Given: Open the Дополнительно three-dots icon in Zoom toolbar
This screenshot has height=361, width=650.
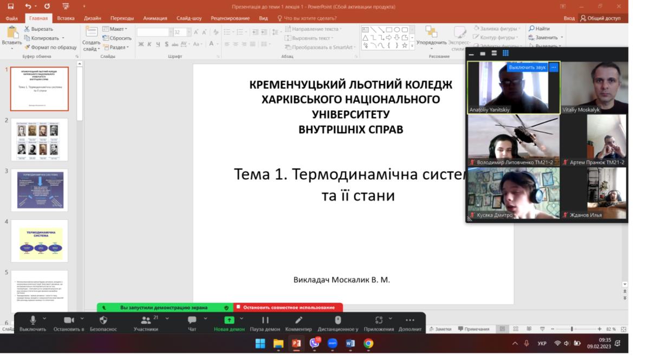Looking at the screenshot, I should (410, 320).
